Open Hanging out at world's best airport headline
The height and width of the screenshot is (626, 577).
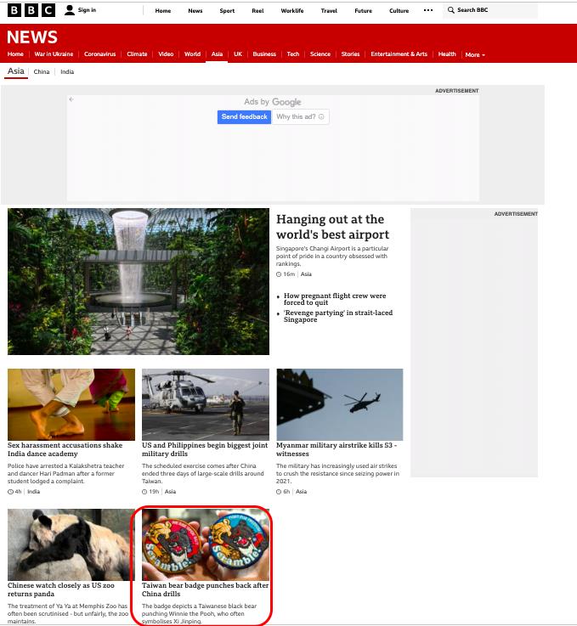click(332, 227)
